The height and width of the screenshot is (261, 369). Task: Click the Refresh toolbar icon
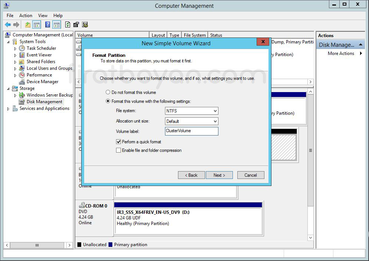[x=67, y=25]
